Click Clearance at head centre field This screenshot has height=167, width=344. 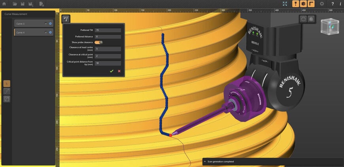[x=108, y=49]
